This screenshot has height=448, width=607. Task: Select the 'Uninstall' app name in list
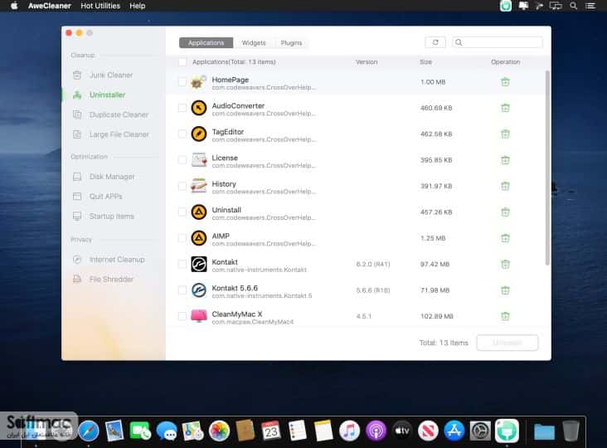click(x=226, y=210)
